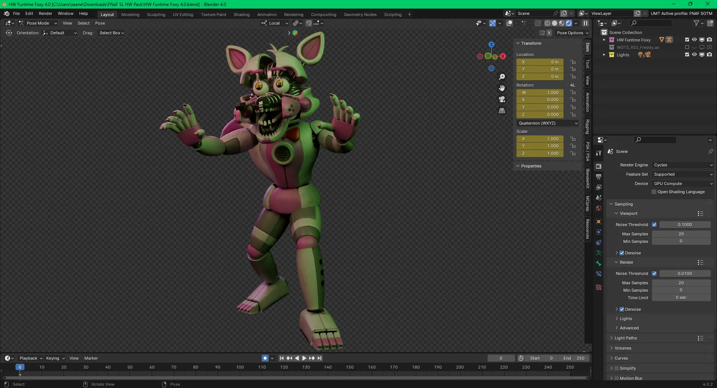The height and width of the screenshot is (388, 717).
Task: Pin the Scene properties editor
Action: tap(710, 151)
